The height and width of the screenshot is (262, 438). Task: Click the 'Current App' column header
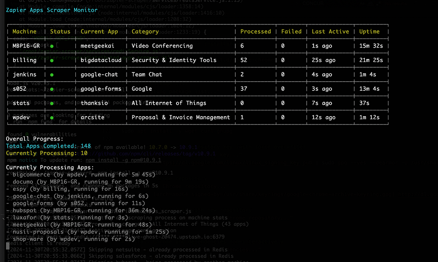pyautogui.click(x=99, y=31)
